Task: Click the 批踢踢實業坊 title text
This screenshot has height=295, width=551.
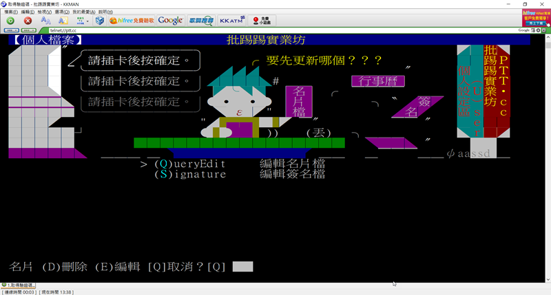Action: tap(266, 40)
